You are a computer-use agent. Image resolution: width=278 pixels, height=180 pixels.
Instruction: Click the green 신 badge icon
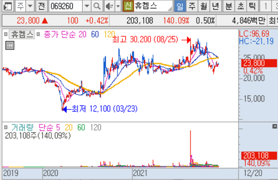128,6
